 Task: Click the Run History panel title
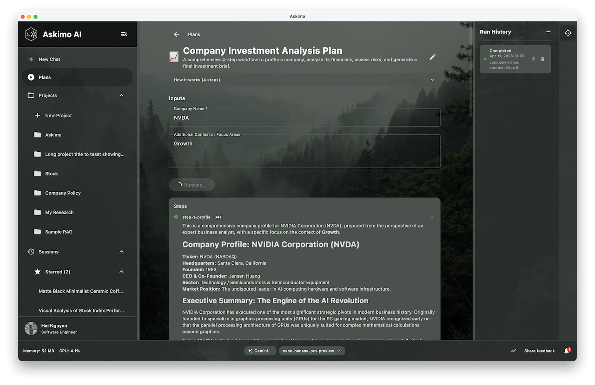[496, 32]
